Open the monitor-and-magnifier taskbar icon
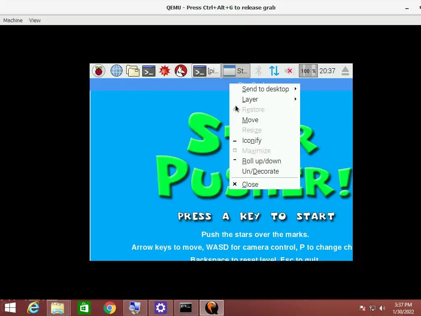This screenshot has height=316, width=421. (135, 308)
